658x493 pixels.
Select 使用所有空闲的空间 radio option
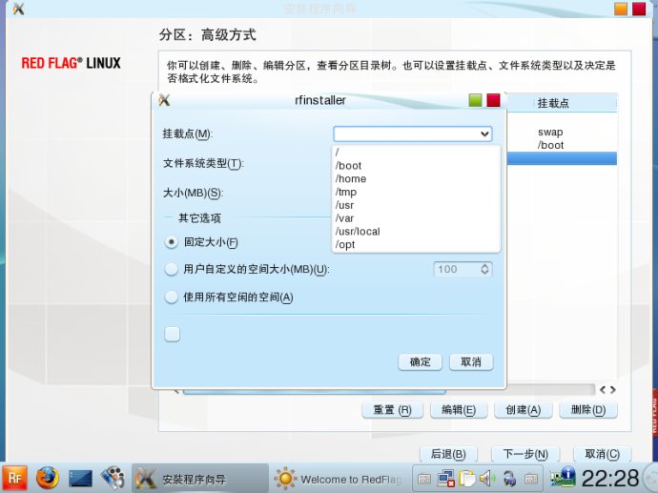172,298
